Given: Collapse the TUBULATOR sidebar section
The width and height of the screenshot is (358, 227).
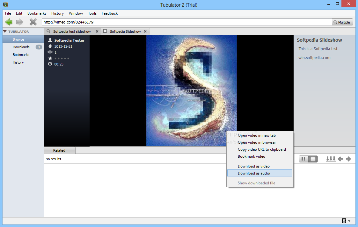Looking at the screenshot, I should (x=5, y=31).
